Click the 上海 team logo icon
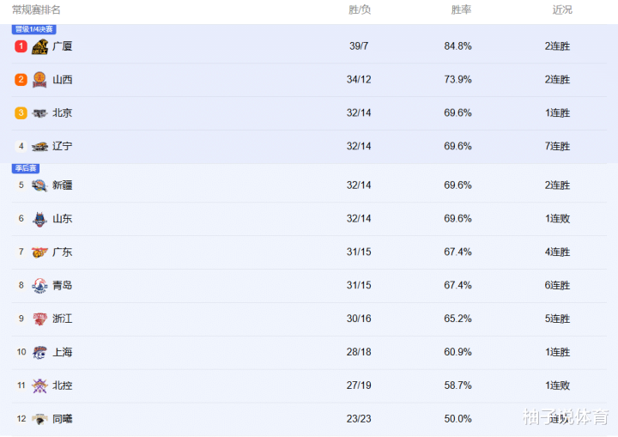Image resolution: width=618 pixels, height=437 pixels. click(x=39, y=352)
